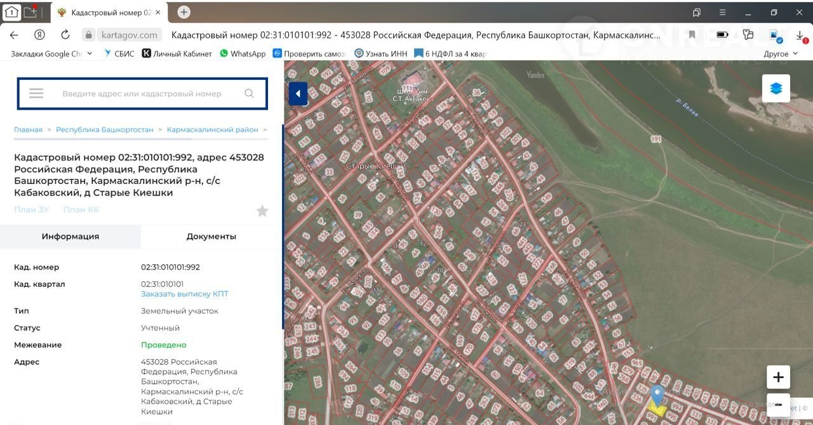Screen dimensions: 813x425
Task: Switch to the Документы tab
Action: [211, 237]
